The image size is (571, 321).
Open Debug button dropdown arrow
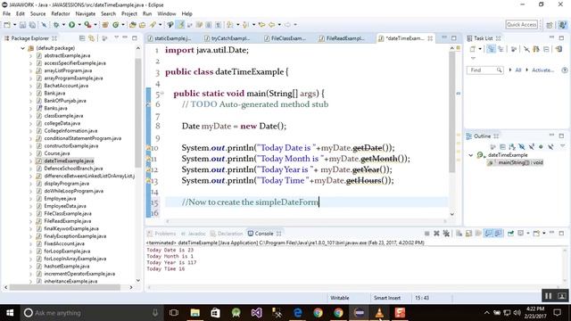click(63, 25)
